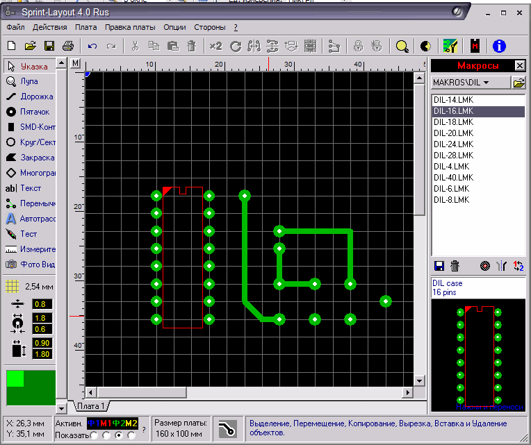Select the SMD-Конт pad tool
The image size is (531, 445).
(x=29, y=127)
